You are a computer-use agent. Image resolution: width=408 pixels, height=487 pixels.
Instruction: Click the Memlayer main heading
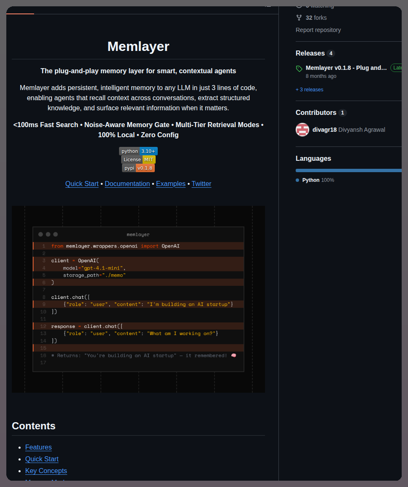coord(138,46)
